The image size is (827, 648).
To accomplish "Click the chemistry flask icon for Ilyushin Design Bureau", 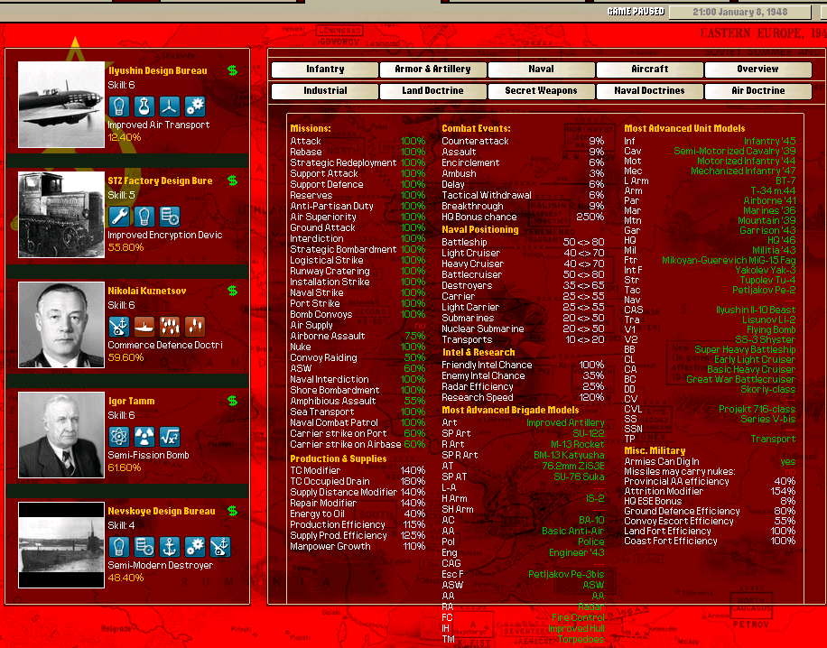I will click(x=144, y=106).
